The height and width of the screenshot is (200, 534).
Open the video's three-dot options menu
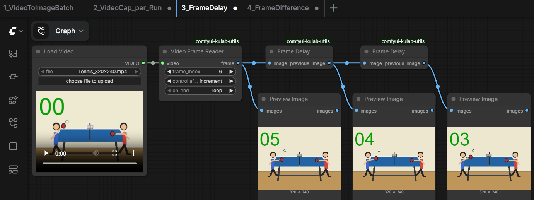(x=133, y=153)
